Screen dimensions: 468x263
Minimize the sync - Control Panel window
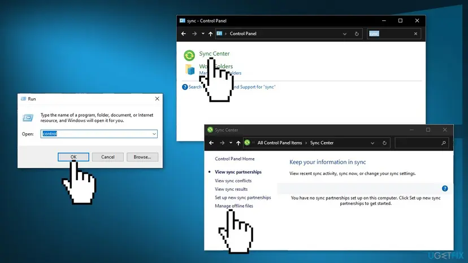384,20
